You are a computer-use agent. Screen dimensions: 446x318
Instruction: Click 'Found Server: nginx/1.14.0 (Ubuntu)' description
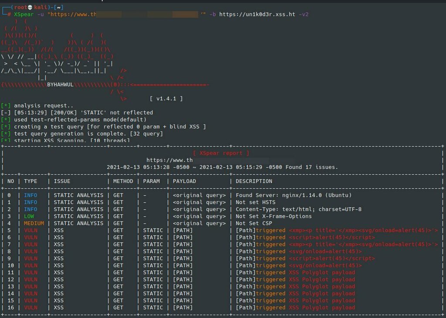coord(294,195)
